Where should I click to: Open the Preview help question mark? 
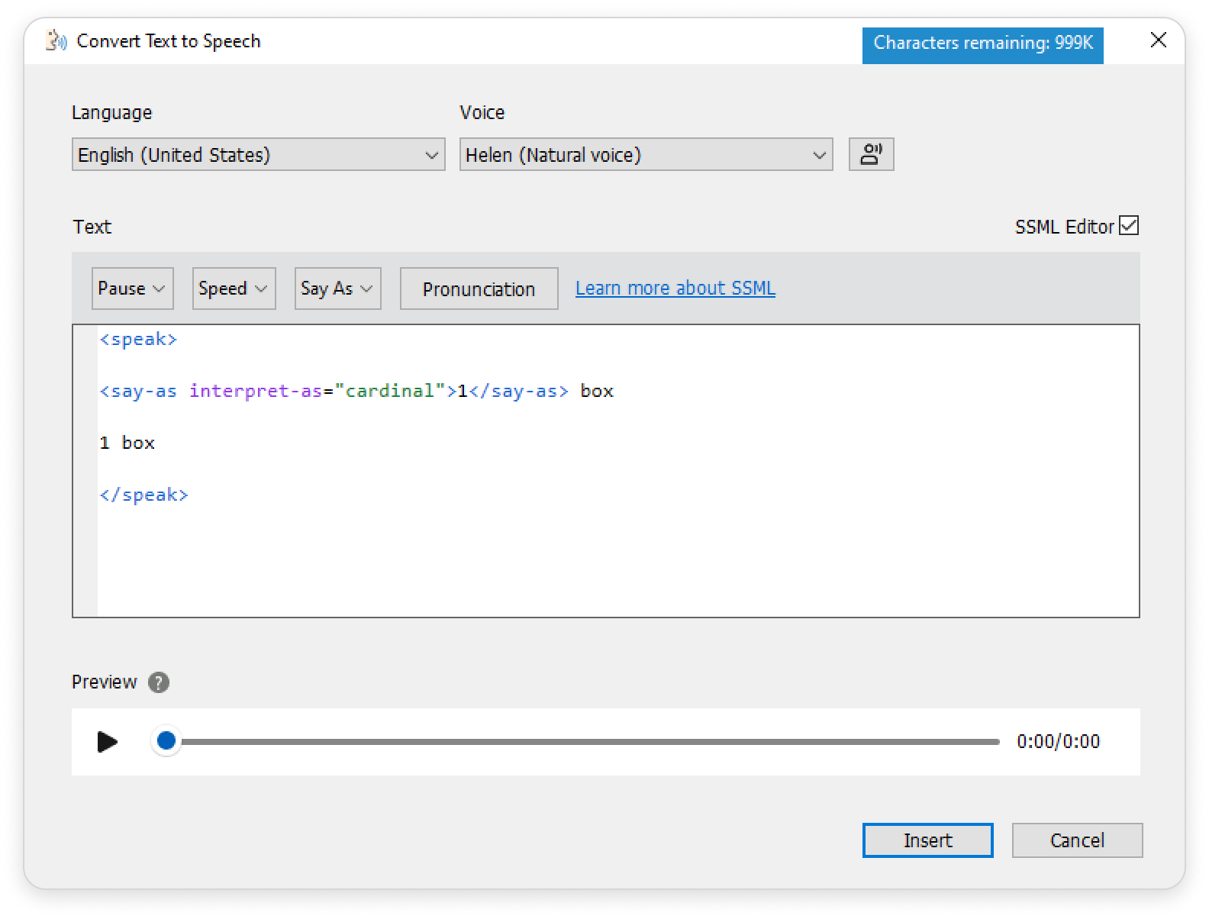(159, 682)
